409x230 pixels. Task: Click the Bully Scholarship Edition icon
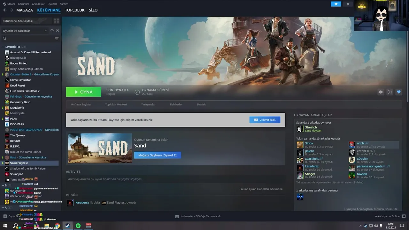pyautogui.click(x=7, y=69)
